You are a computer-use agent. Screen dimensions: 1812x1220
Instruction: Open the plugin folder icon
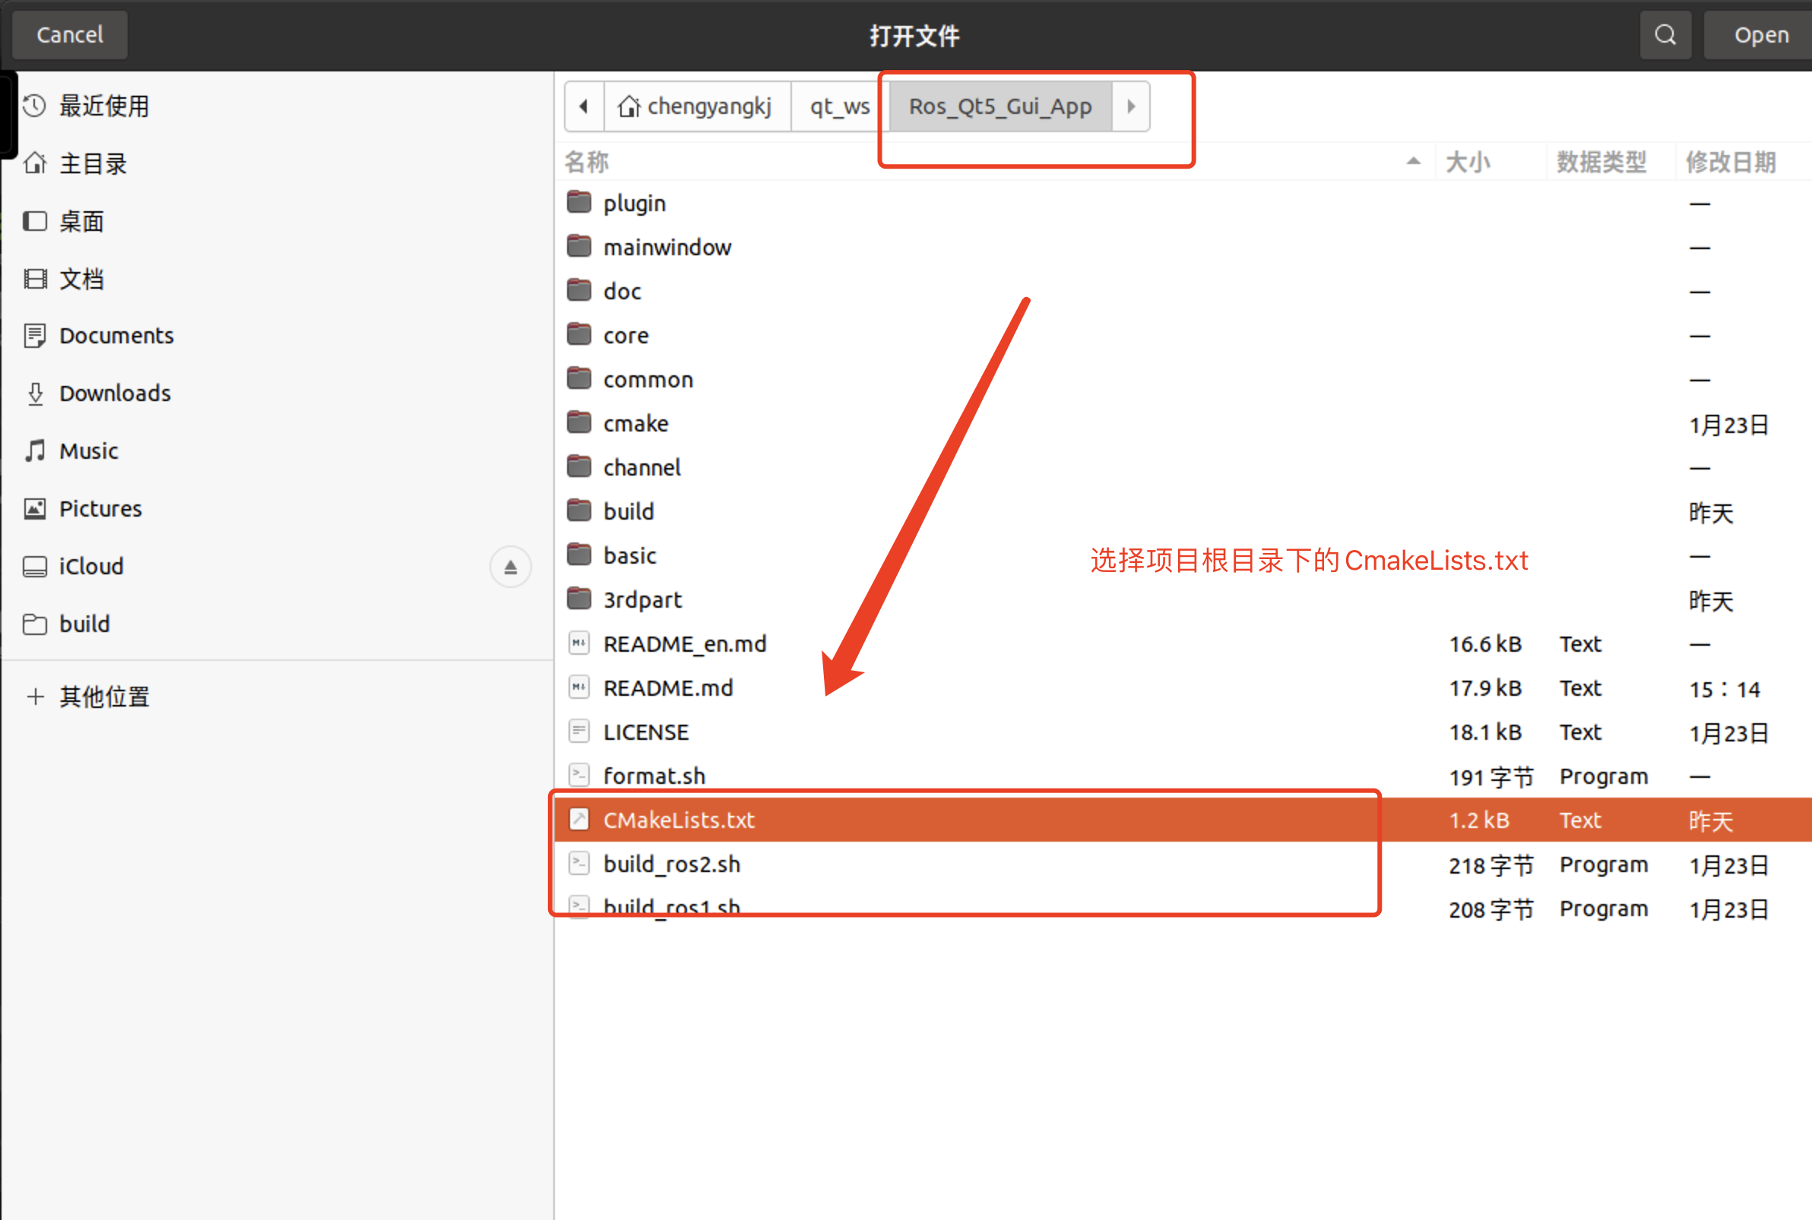578,203
